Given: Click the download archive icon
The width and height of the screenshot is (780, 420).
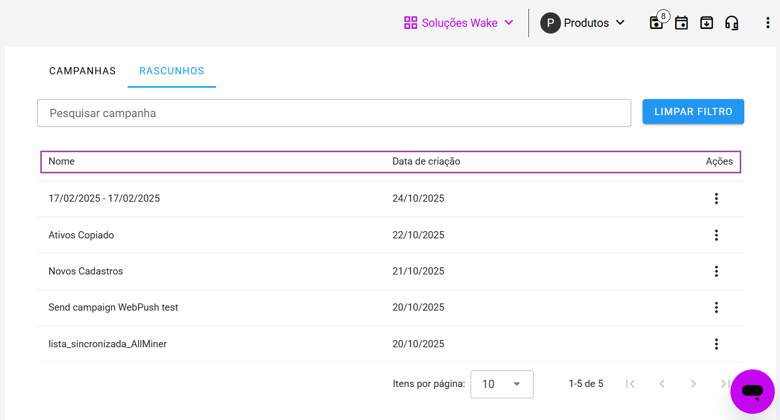Looking at the screenshot, I should pos(706,23).
